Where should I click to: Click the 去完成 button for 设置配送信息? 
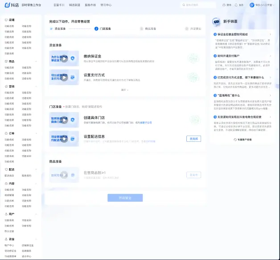tap(194, 139)
